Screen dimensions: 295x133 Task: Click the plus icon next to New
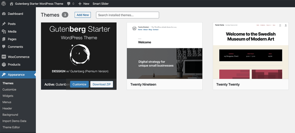pyautogui.click(x=80, y=3)
